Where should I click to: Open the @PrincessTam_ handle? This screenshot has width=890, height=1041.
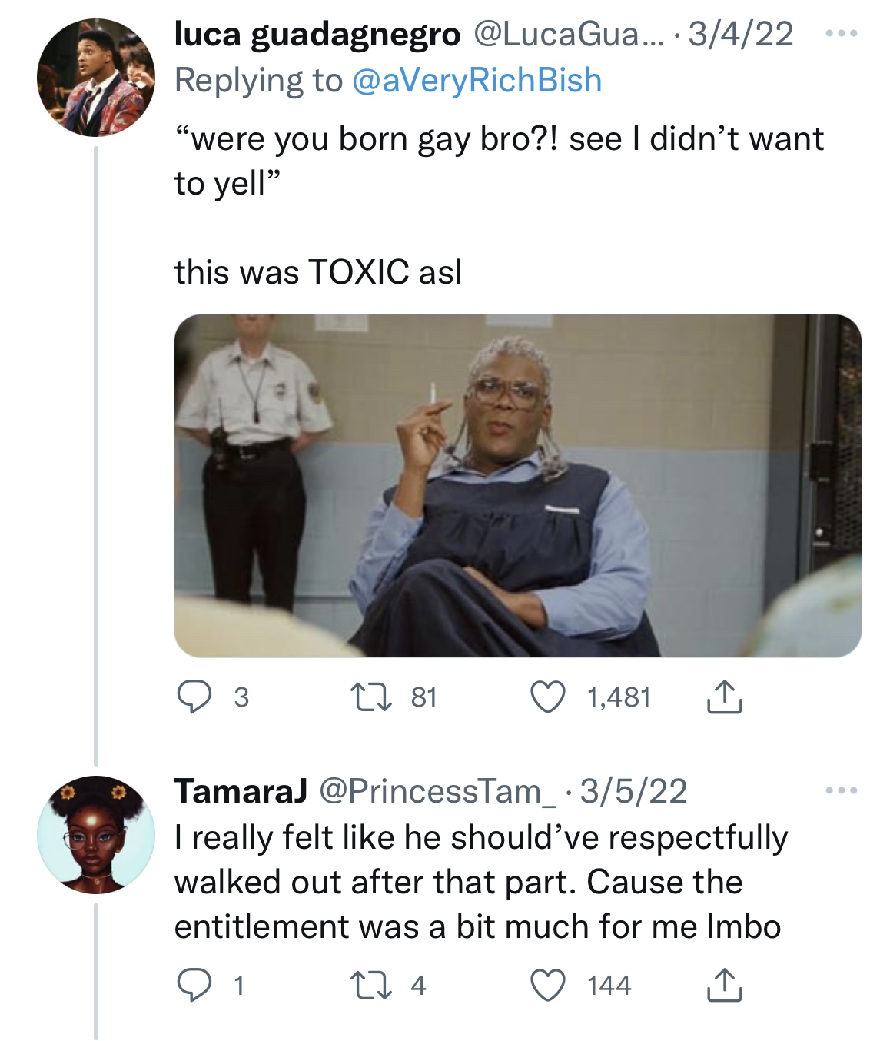click(436, 790)
